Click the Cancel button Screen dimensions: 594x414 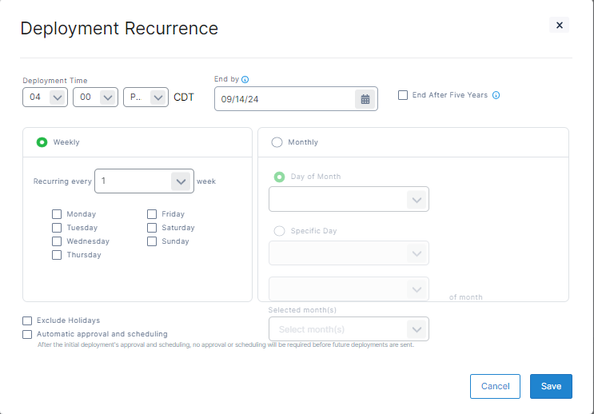tap(495, 386)
